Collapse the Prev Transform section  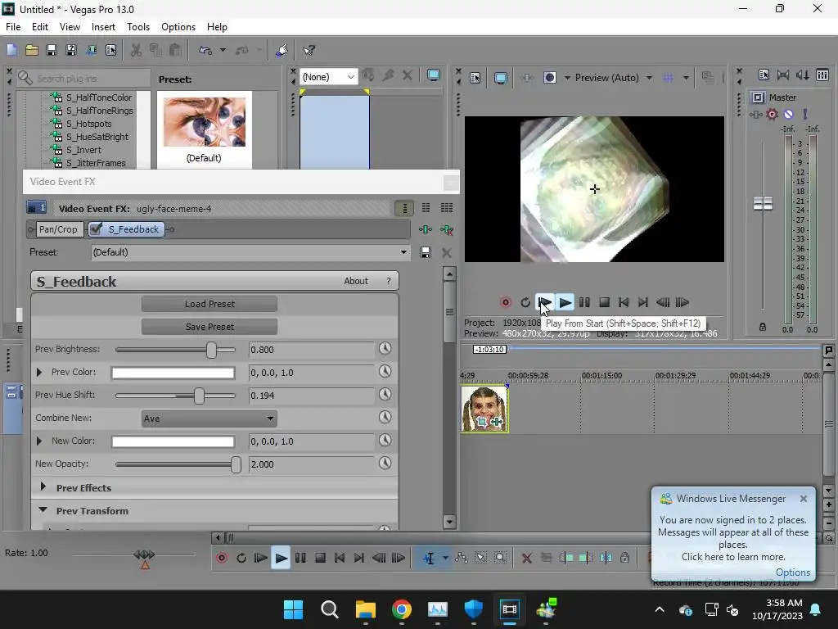pos(43,510)
